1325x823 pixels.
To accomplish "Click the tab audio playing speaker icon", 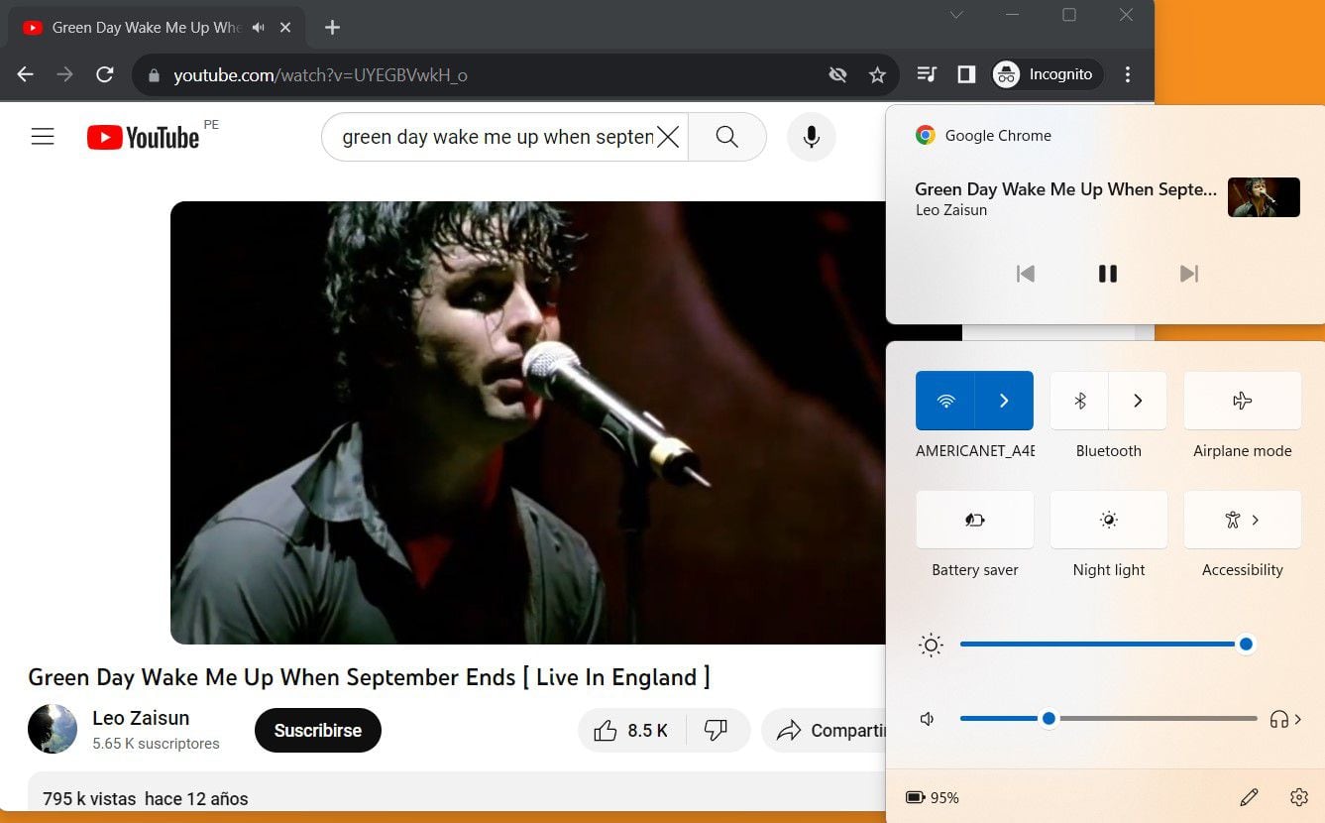I will [259, 28].
